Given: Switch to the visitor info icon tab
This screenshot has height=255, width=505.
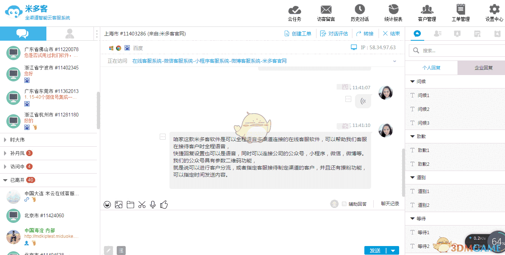Looking at the screenshot, I should [438, 34].
